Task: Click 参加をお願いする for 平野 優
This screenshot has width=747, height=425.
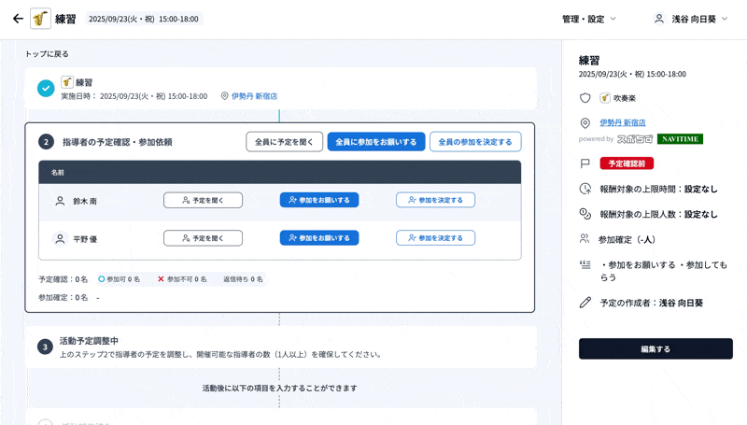Action: pyautogui.click(x=319, y=238)
